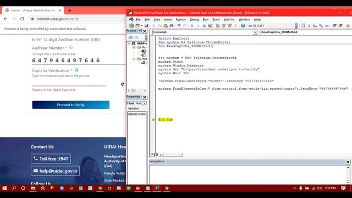Select Alphabetic tab in Properties panel

(x=134, y=108)
